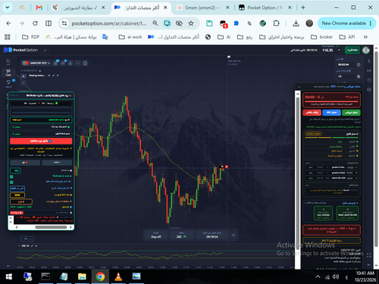Image resolution: width=379 pixels, height=284 pixels.
Task: Show more bookmarks chevron
Action: (365, 37)
